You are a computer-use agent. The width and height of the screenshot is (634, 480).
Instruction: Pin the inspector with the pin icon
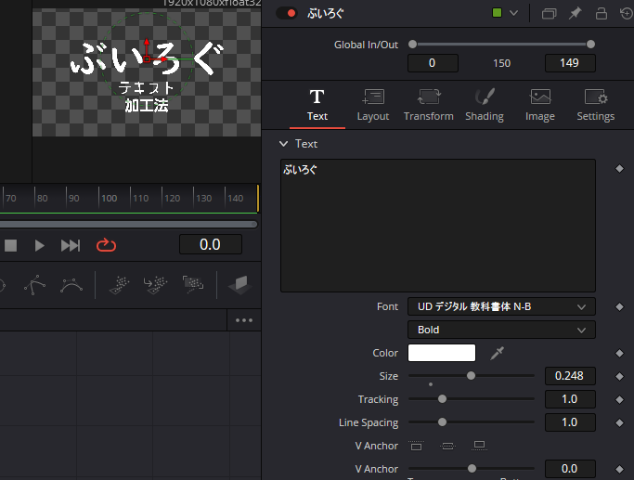coord(575,13)
